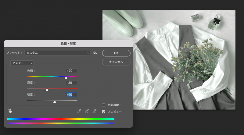Image resolution: width=244 pixels, height=135 pixels.
Task: Click the 明度 value field showing +10
Action: 71,95
